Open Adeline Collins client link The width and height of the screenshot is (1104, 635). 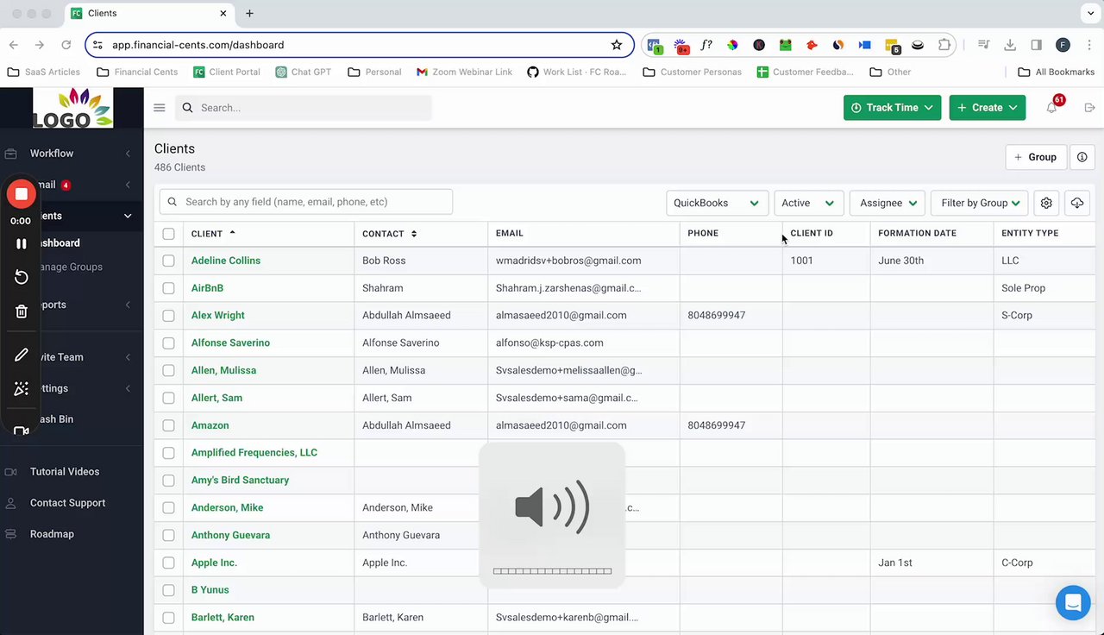tap(226, 261)
